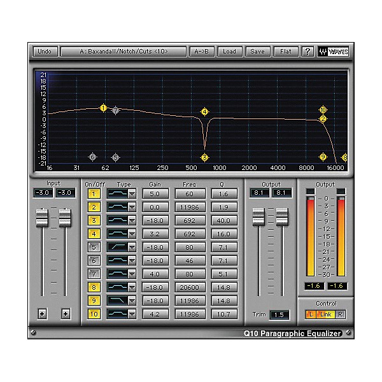
Task: Select band 3 marker on the EQ graph
Action: point(204,158)
